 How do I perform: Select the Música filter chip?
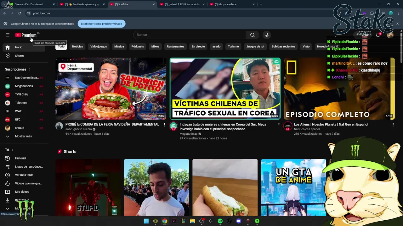coord(119,46)
